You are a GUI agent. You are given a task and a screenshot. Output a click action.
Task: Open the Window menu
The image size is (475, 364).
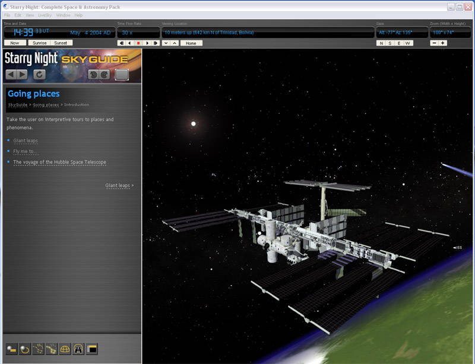63,15
